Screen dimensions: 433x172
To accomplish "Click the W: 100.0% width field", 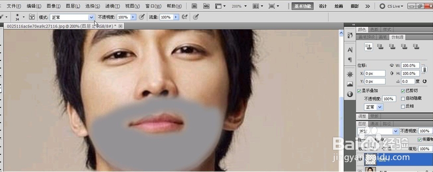I will click(x=410, y=66).
